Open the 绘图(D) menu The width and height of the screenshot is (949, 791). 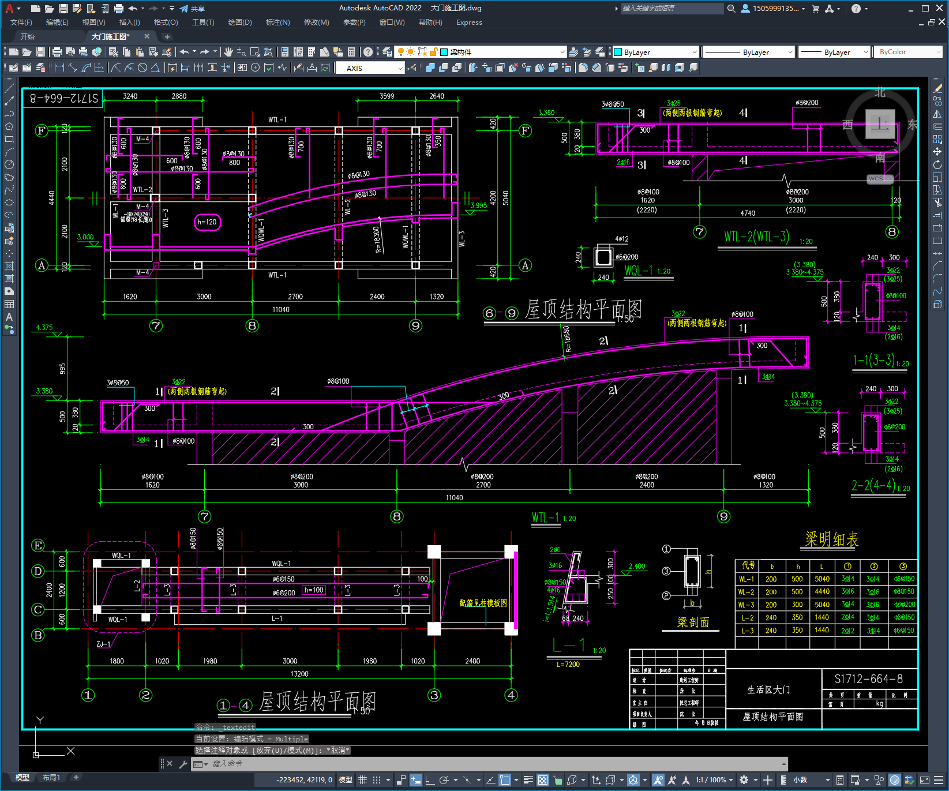pos(240,23)
